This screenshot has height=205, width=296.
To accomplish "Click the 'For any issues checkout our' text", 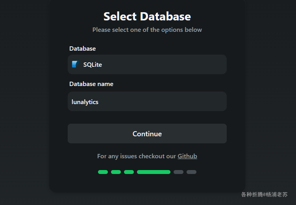I will (x=137, y=156).
